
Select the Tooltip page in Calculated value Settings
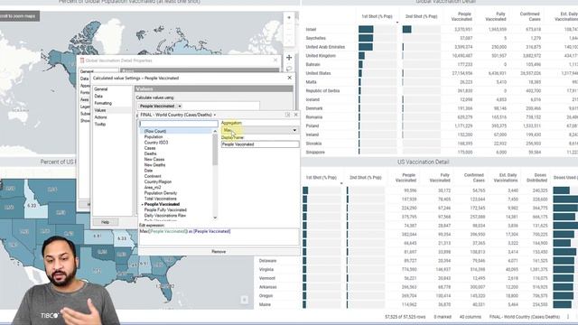pos(100,125)
